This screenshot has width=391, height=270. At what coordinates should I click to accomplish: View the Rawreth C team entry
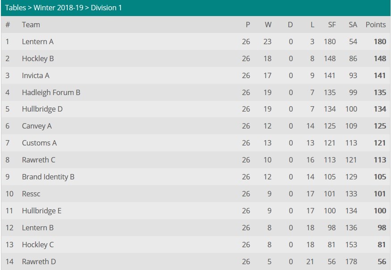pos(39,160)
